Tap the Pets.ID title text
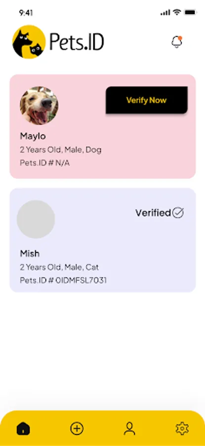 [77, 42]
